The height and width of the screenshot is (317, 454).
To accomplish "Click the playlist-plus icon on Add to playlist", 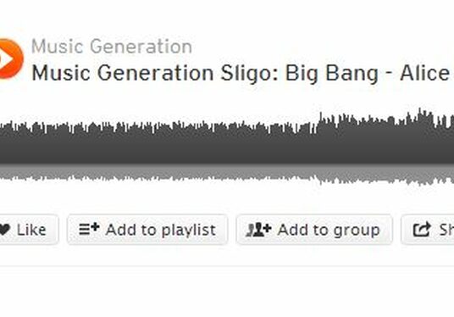I will [x=89, y=229].
